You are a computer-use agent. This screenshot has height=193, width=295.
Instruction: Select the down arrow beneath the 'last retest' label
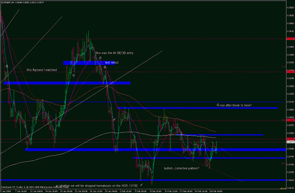[x=105, y=67]
